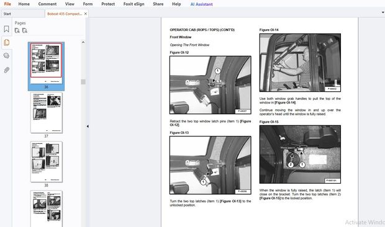This screenshot has height=227, width=385.
Task: Collapse the navigation panel with the arrow
Action: click(88, 127)
